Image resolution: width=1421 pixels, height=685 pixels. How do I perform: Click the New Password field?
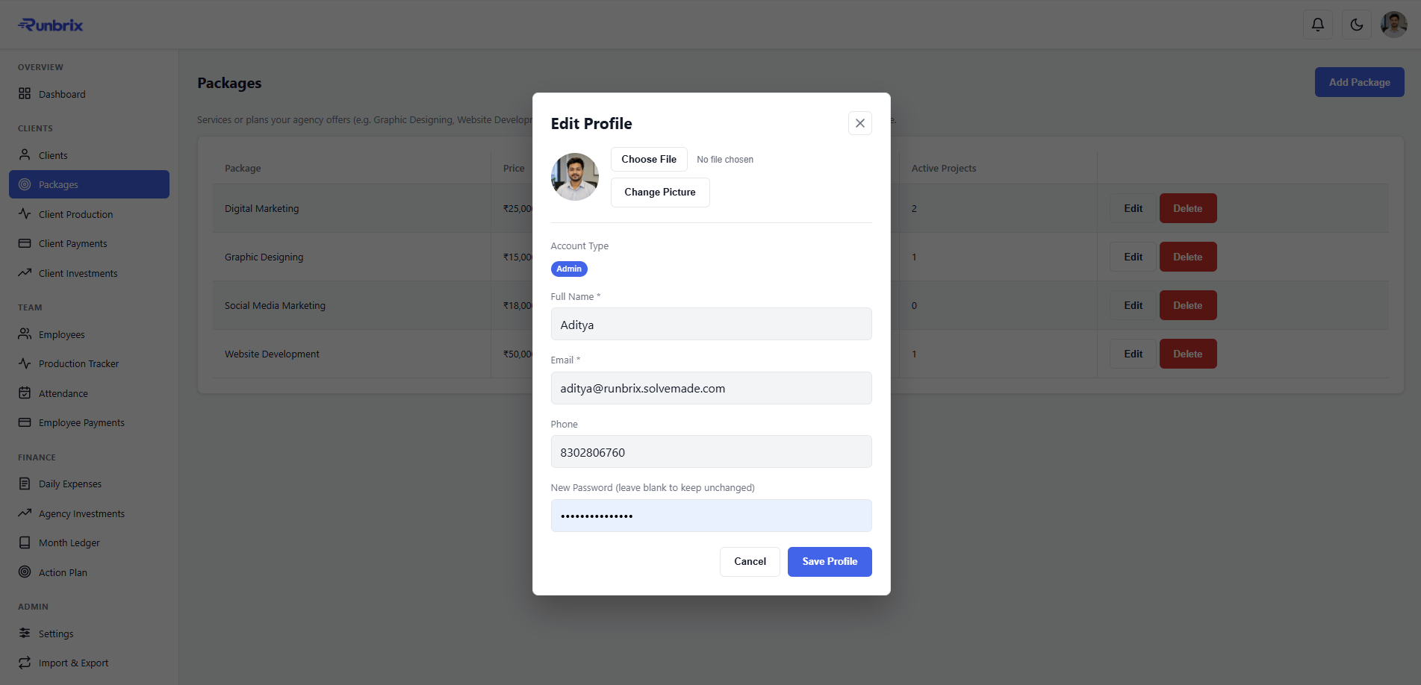pyautogui.click(x=711, y=516)
